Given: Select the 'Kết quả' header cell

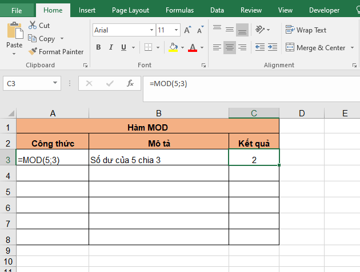Looking at the screenshot, I should 254,141.
